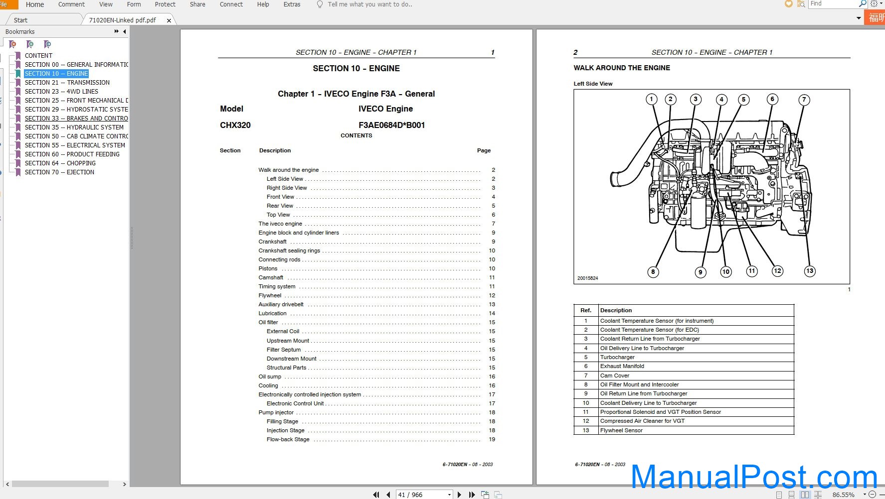The width and height of the screenshot is (885, 499).
Task: Open the Share ribbon tab
Action: point(197,4)
